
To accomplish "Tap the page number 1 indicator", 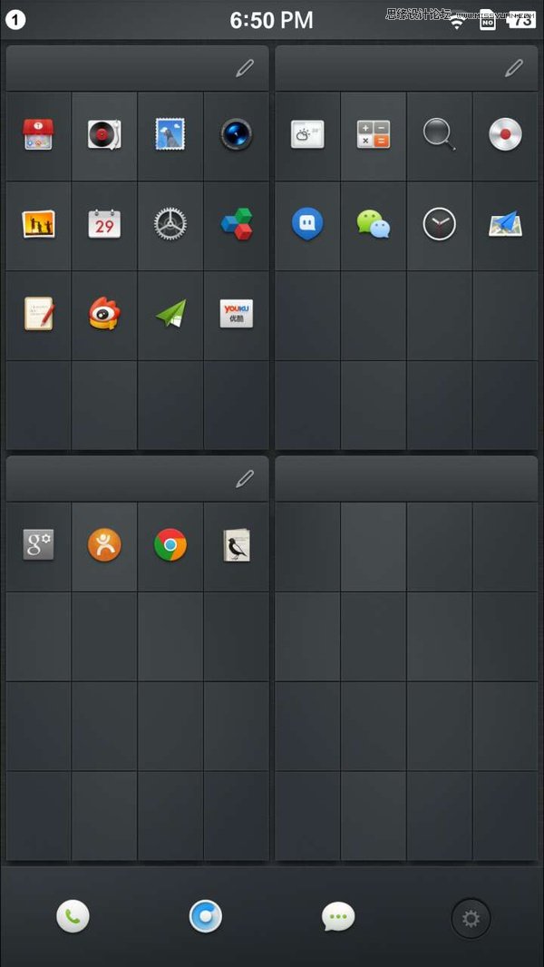I will tap(15, 20).
